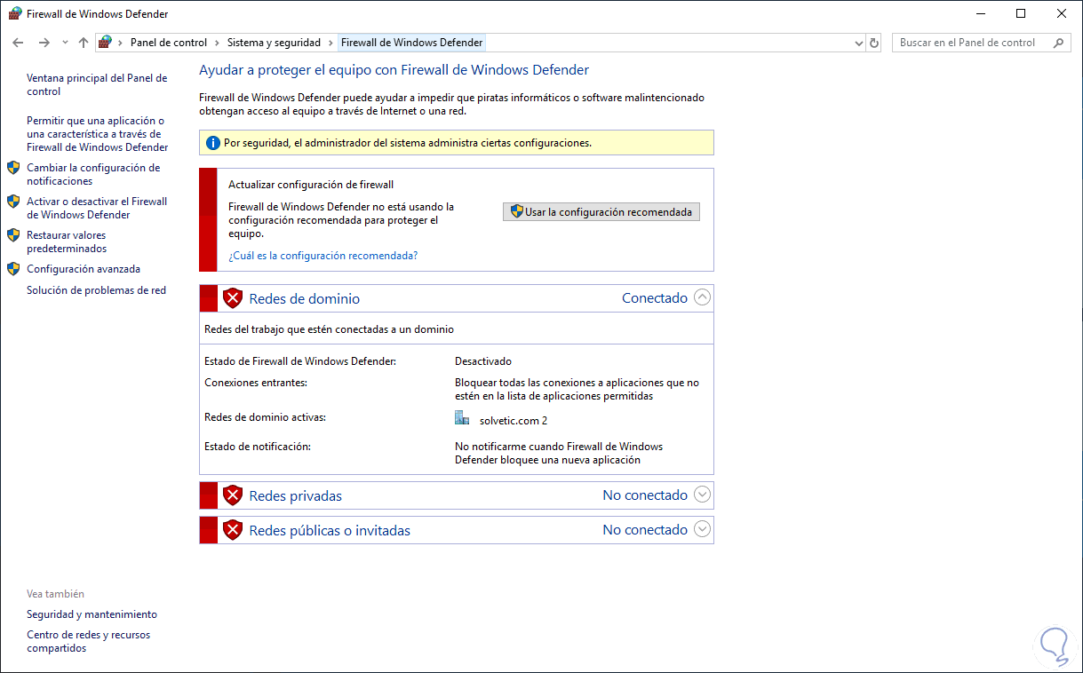The width and height of the screenshot is (1083, 673).
Task: Open 'Centro de redes y recursos compartidos'
Action: point(89,641)
